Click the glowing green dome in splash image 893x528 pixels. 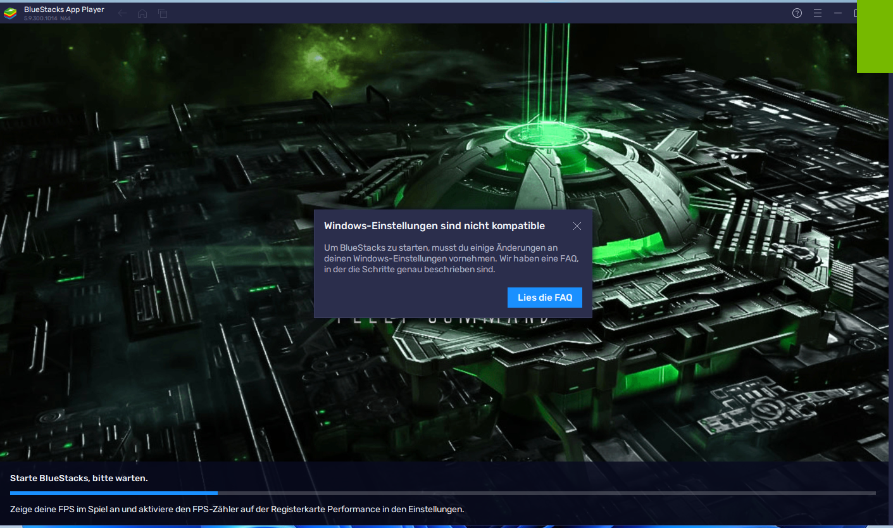[x=538, y=171]
